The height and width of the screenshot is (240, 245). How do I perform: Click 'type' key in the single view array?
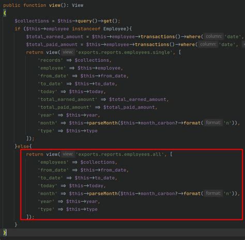coord(46,131)
